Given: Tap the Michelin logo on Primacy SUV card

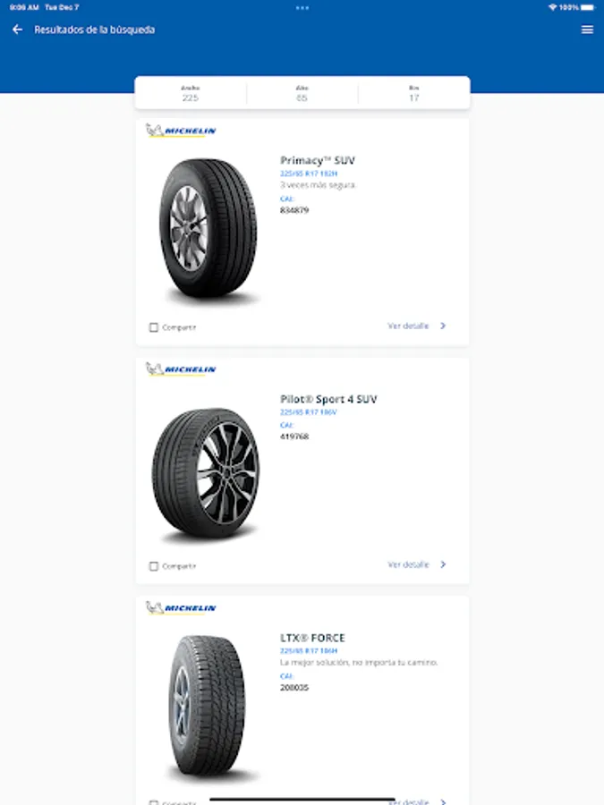Looking at the screenshot, I should (x=181, y=131).
